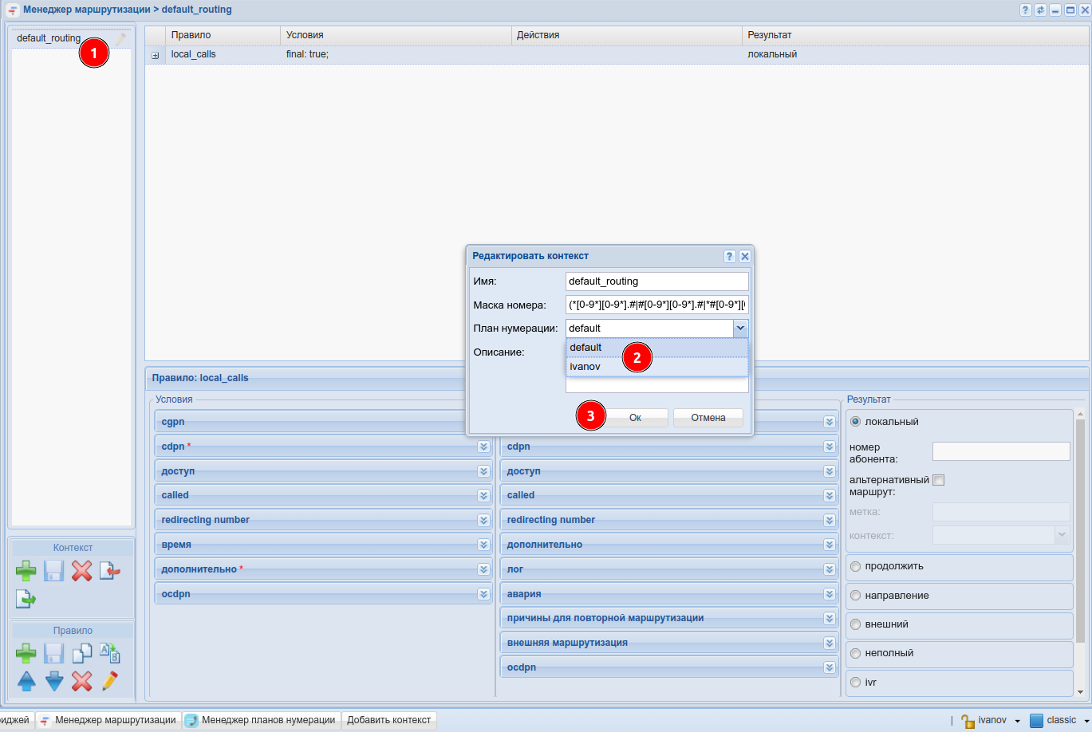Click 'Отмена' to cancel context editing
1092x732 pixels.
pyautogui.click(x=708, y=418)
